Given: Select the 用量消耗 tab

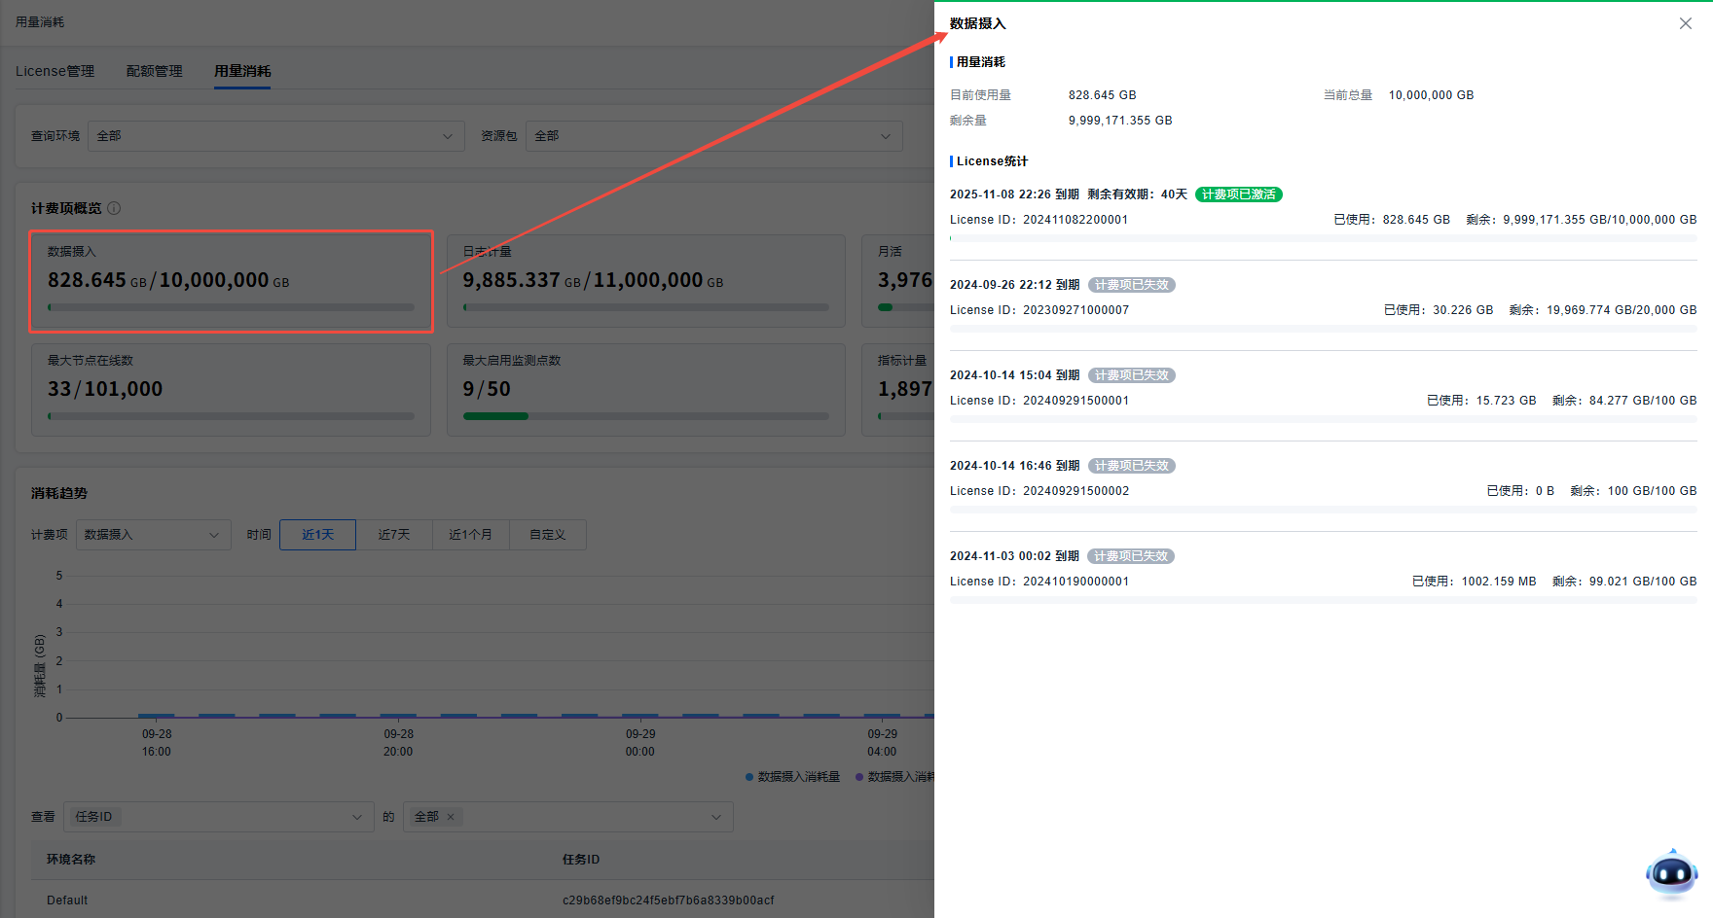Looking at the screenshot, I should 242,71.
